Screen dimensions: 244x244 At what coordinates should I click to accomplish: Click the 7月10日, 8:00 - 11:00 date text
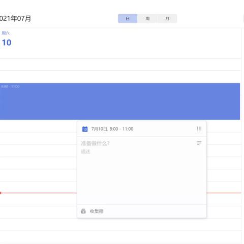112,129
